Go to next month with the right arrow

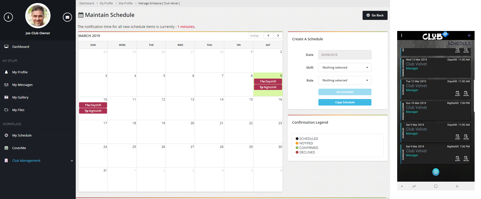[x=278, y=36]
